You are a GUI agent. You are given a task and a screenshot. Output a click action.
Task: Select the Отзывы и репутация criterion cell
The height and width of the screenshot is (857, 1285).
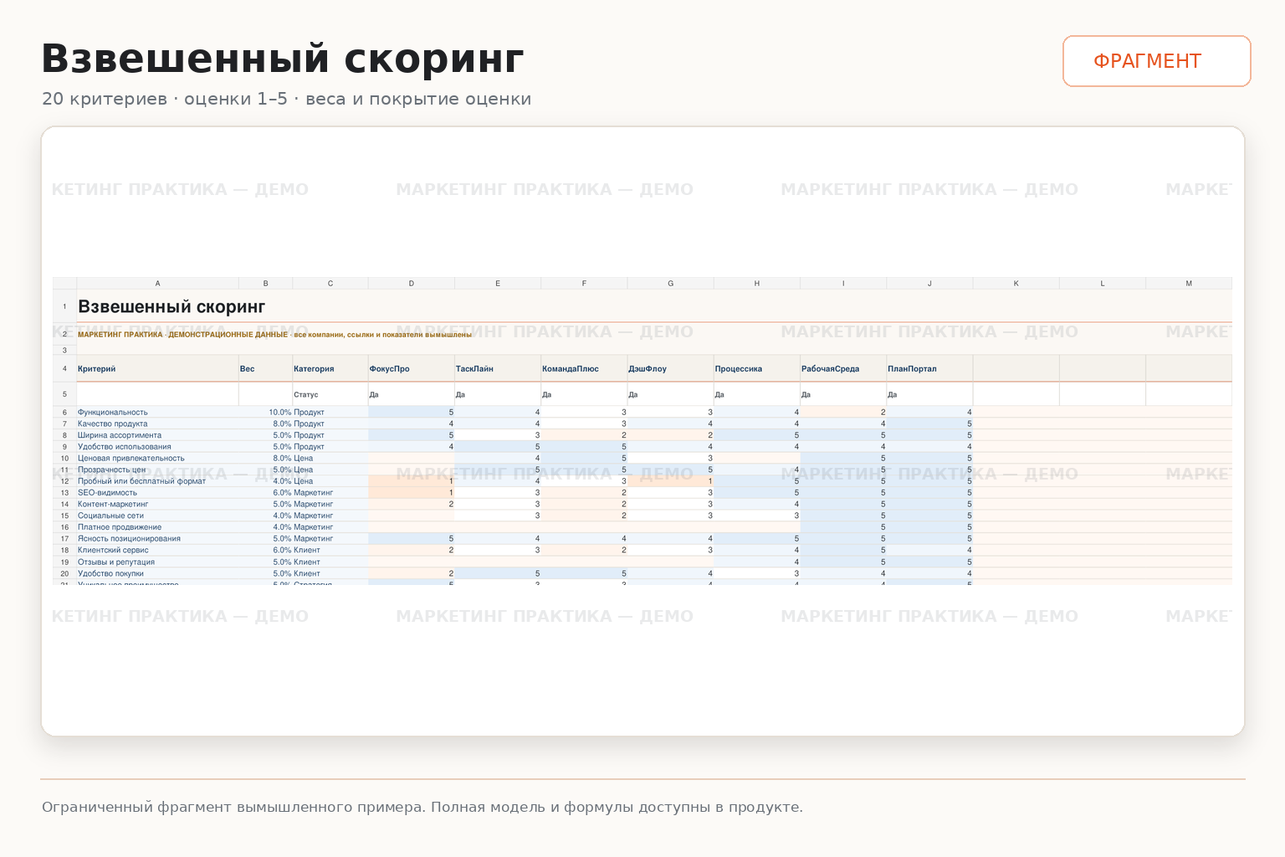coord(157,562)
